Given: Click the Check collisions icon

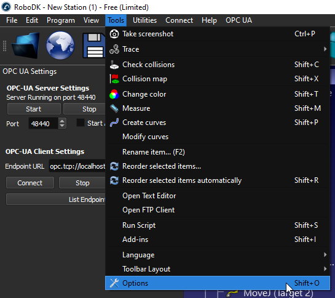Looking at the screenshot, I should pyautogui.click(x=114, y=65).
